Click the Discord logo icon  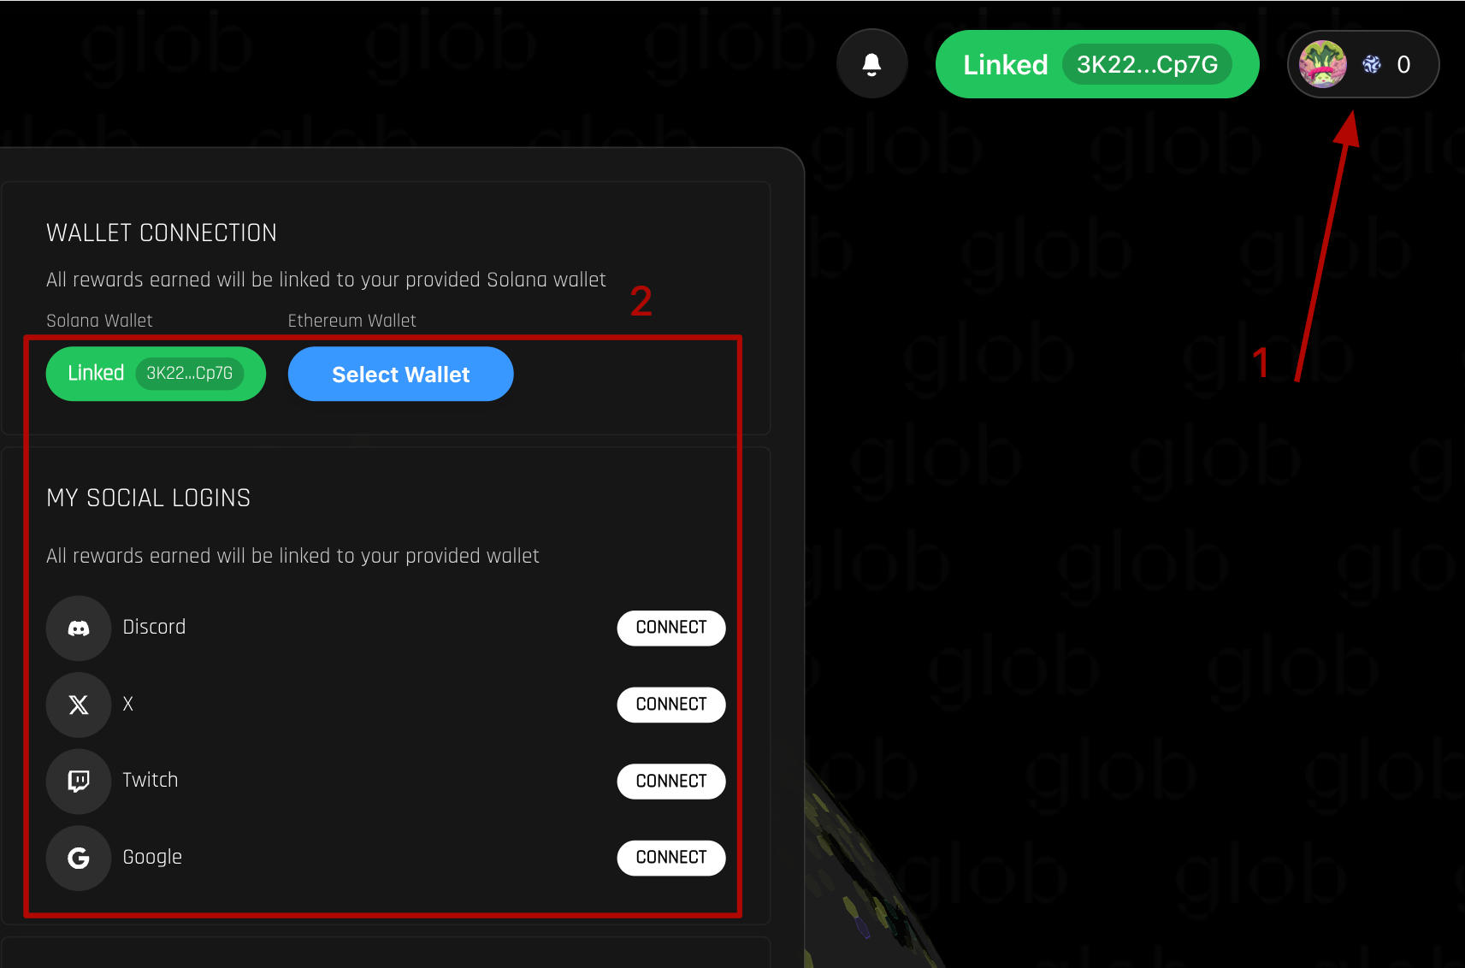[x=79, y=629]
